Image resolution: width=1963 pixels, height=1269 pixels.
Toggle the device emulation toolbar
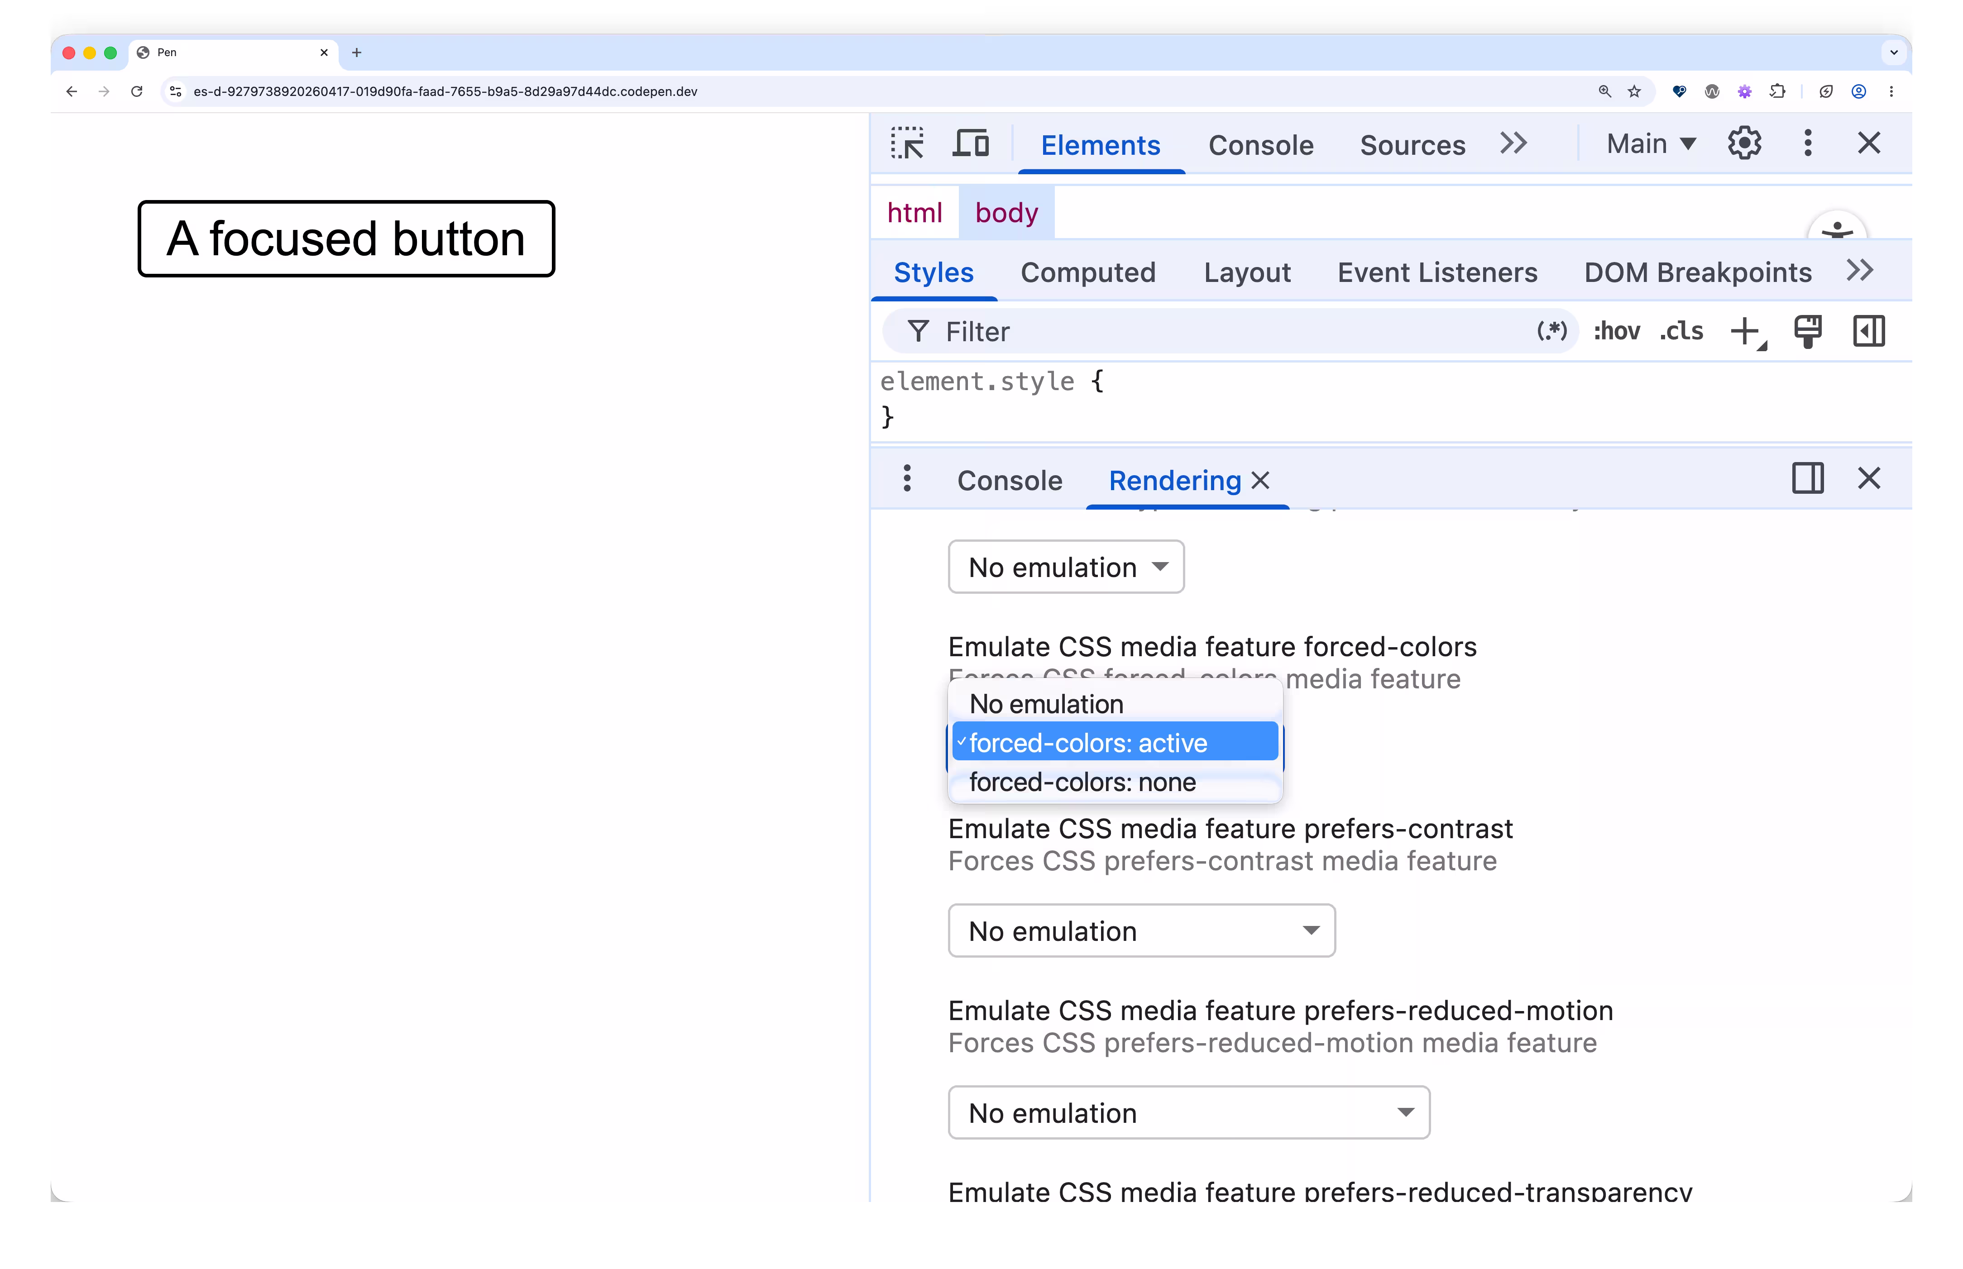point(971,143)
